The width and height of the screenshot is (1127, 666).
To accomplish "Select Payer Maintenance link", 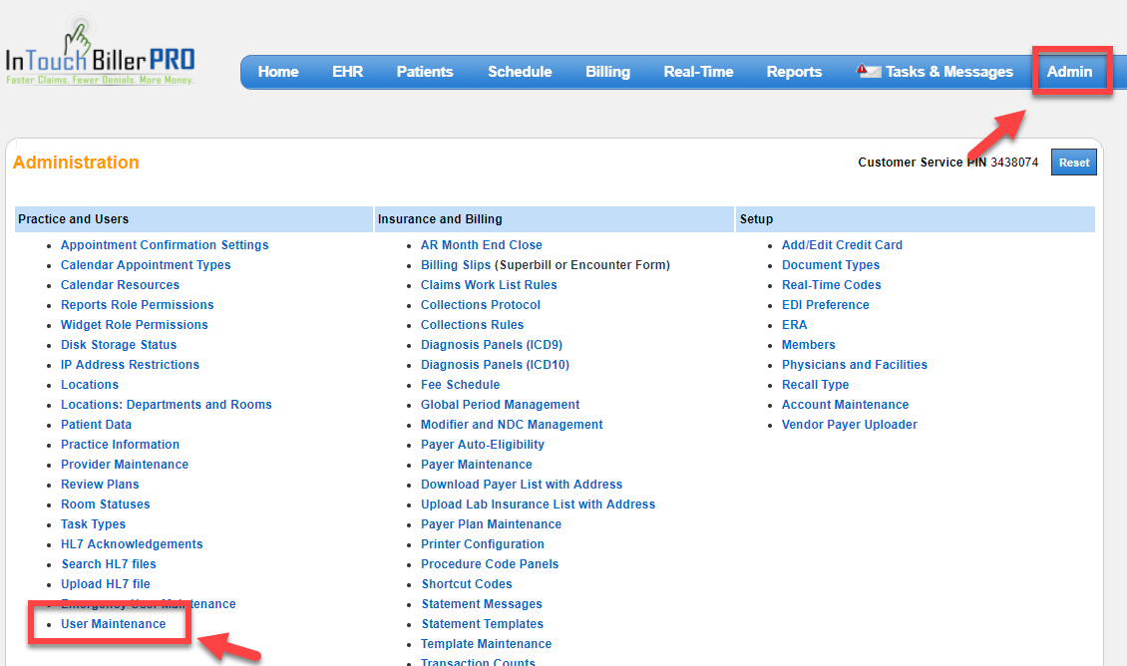I will click(x=476, y=465).
